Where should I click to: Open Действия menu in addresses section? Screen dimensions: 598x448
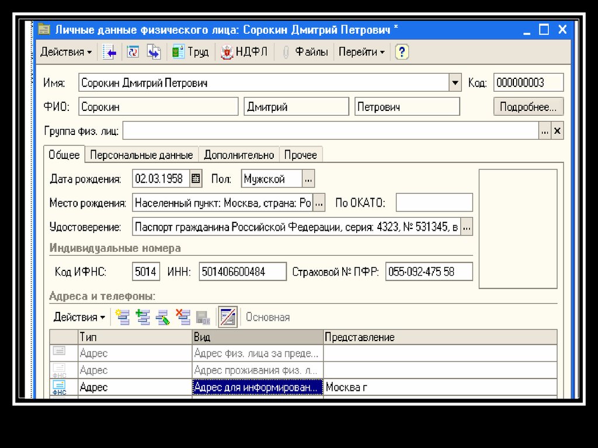coord(79,317)
